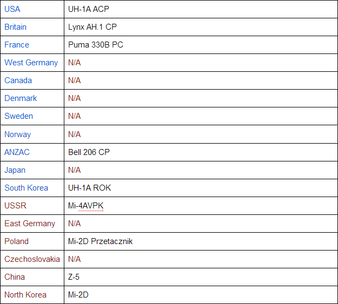
Task: Open the Norway link
Action: point(18,134)
